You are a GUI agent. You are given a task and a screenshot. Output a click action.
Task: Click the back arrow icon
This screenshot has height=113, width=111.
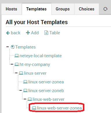(x=8, y=33)
